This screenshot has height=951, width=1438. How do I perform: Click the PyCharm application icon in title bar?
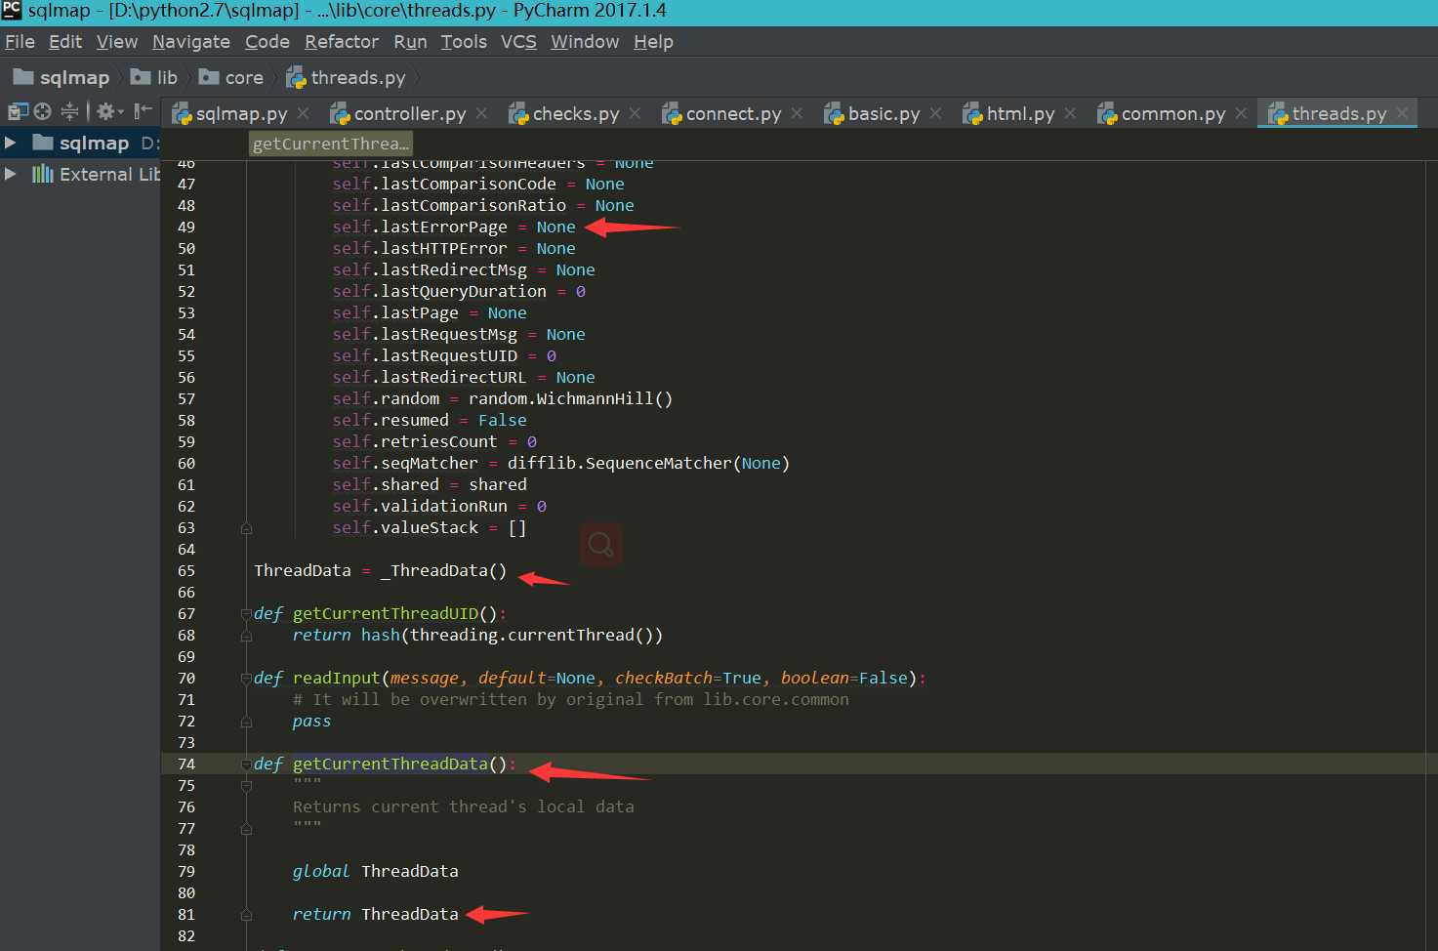point(12,10)
